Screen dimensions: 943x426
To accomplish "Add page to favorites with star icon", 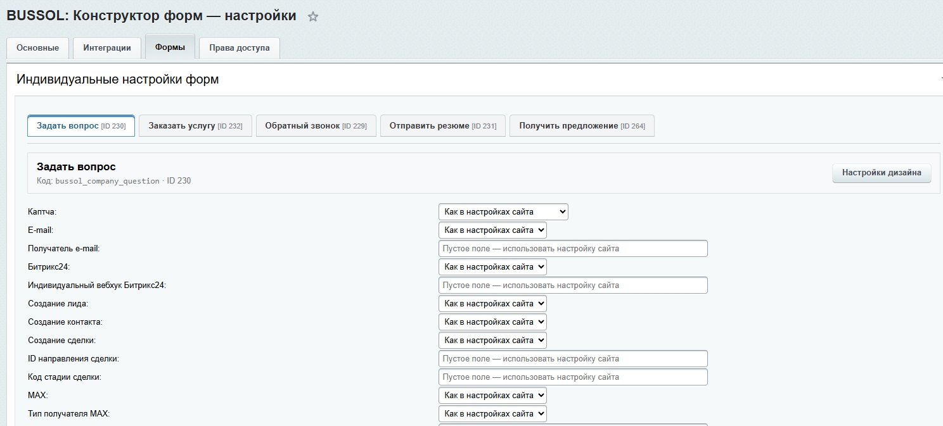I will 313,17.
